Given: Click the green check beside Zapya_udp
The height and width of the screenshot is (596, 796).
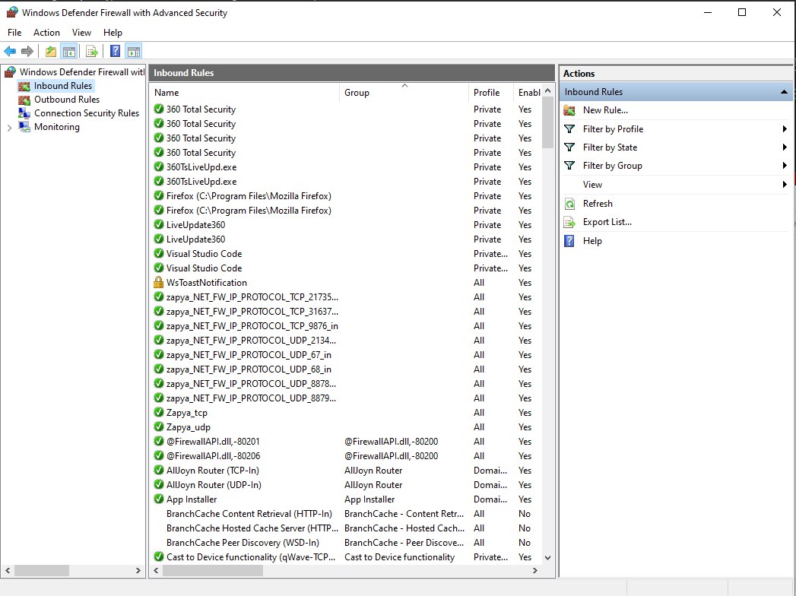Looking at the screenshot, I should click(158, 427).
